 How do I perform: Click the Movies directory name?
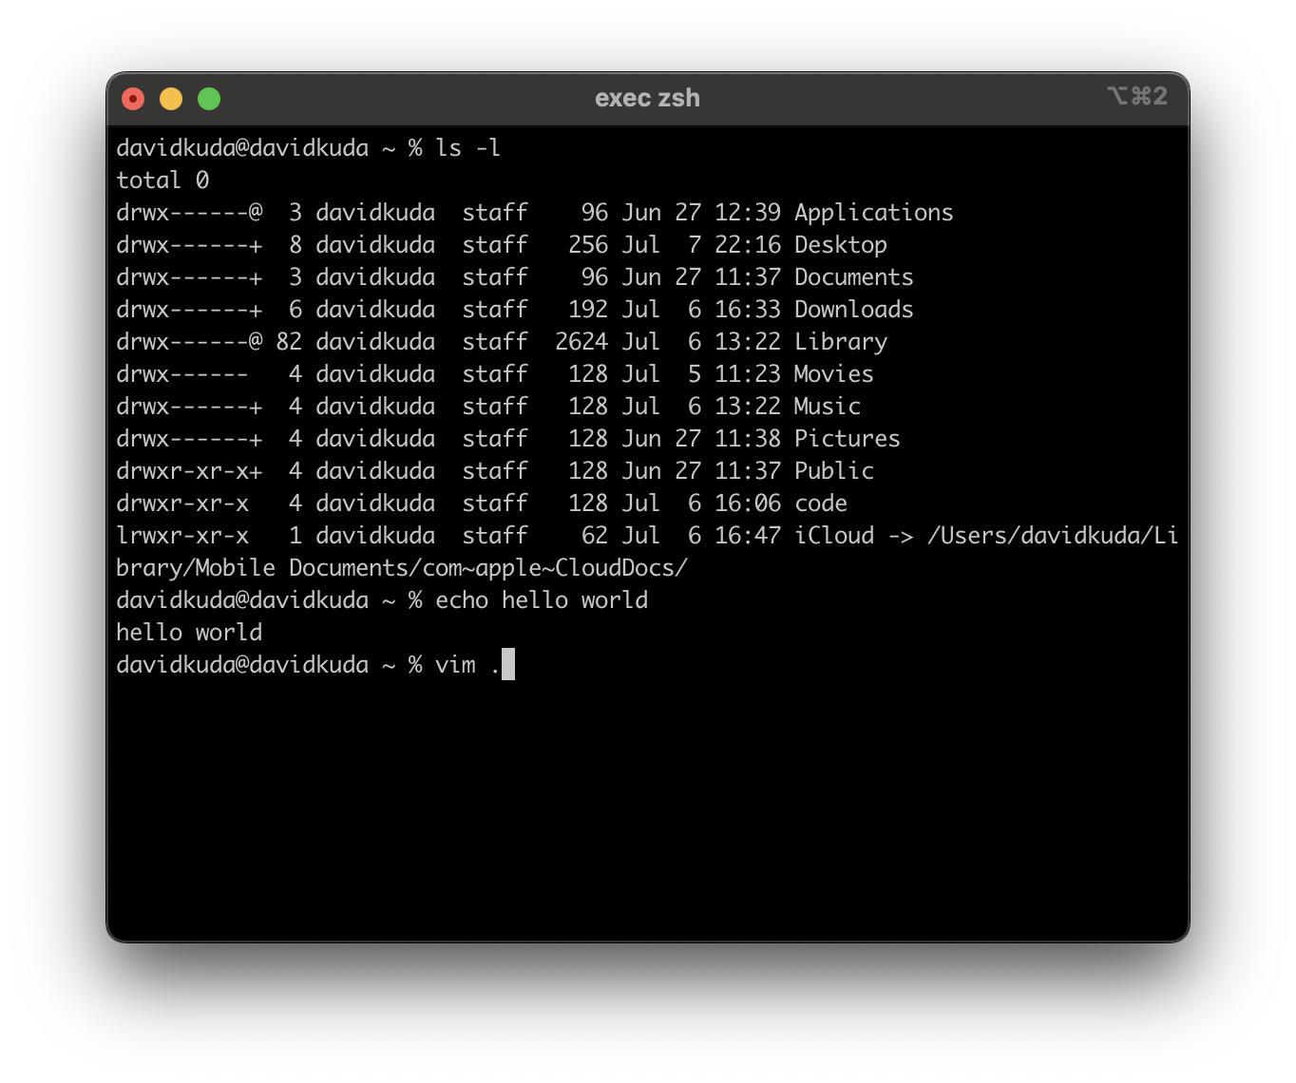coord(833,374)
